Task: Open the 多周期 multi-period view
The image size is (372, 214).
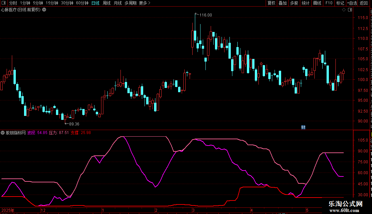Action: pyautogui.click(x=130, y=3)
